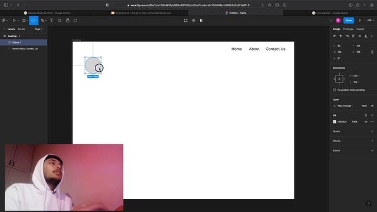This screenshot has width=377, height=212.
Task: Click the user avatar in toolbar
Action: pyautogui.click(x=338, y=21)
